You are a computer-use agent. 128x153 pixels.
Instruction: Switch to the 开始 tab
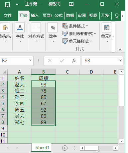click(x=23, y=15)
